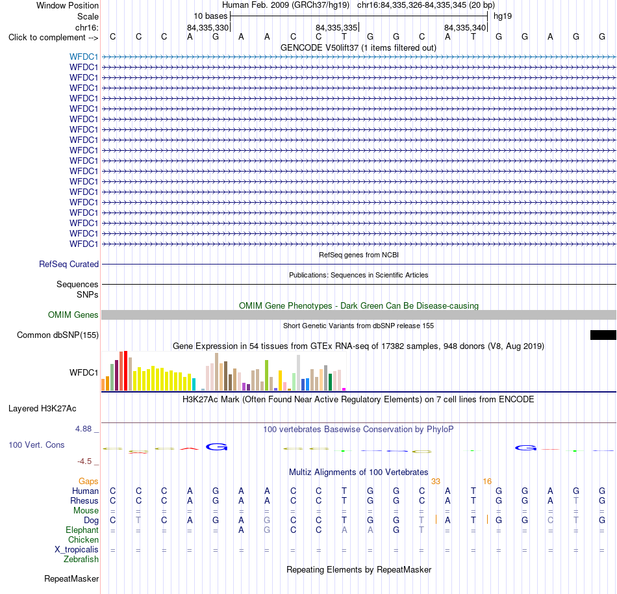Click the 'chr16:' ruler label
617x594 pixels.
point(86,27)
